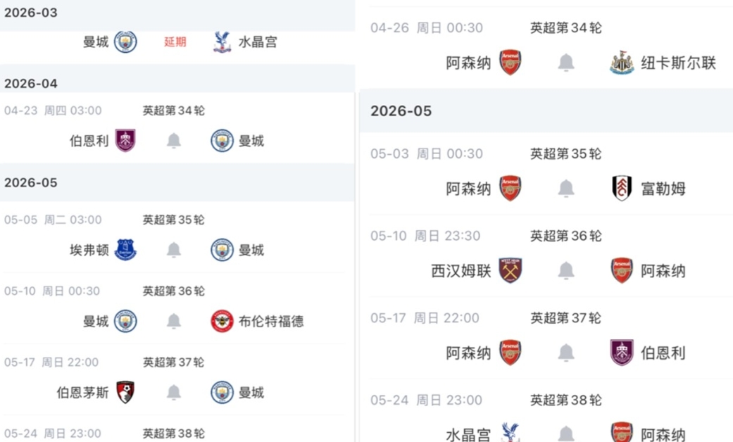Collapse the 2026-04 section header

coord(31,83)
